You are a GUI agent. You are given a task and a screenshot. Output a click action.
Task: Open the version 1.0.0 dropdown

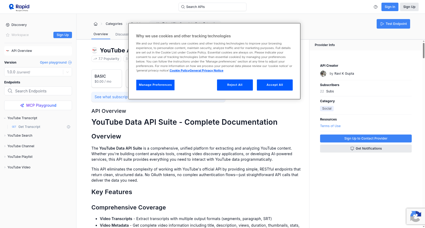38,72
